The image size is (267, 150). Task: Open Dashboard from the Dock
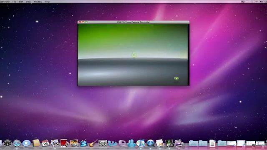click(8, 143)
